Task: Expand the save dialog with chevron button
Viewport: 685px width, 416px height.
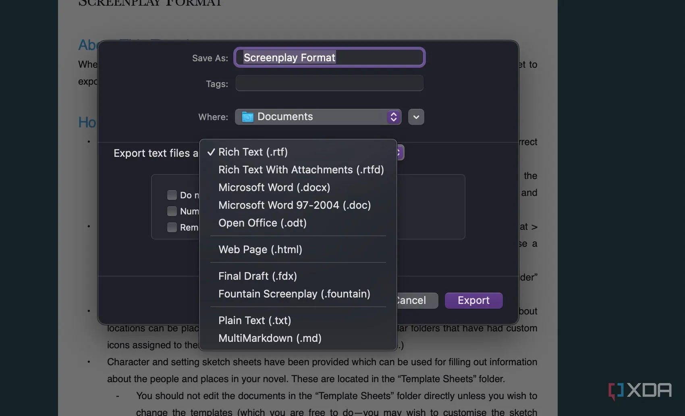Action: [416, 117]
